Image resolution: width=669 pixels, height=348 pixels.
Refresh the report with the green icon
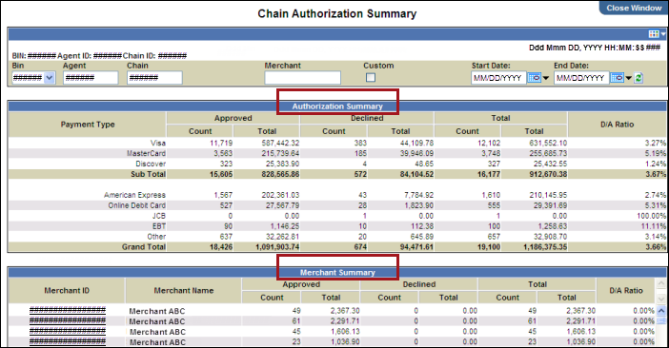(x=639, y=78)
